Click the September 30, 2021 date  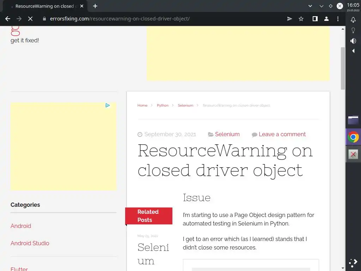170,134
